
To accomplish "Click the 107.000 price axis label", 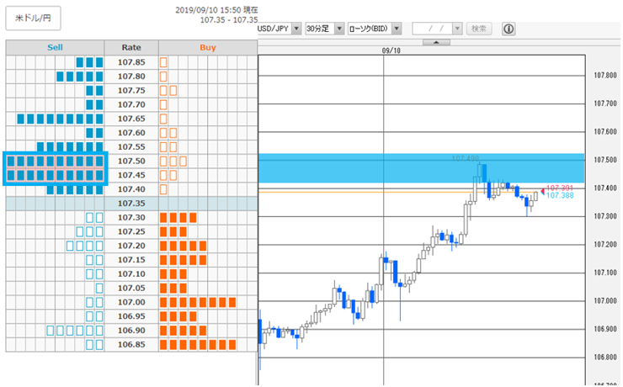I will (x=605, y=301).
